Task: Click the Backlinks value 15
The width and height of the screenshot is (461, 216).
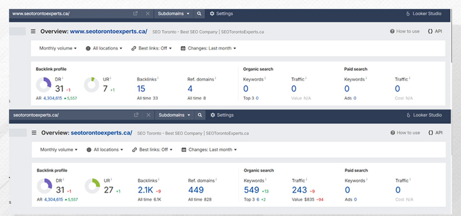Action: tap(141, 89)
